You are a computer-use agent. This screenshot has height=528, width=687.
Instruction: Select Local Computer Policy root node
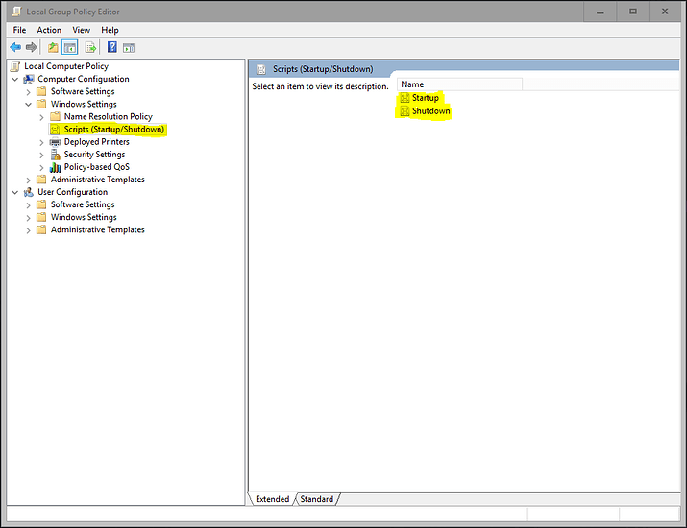pyautogui.click(x=66, y=66)
